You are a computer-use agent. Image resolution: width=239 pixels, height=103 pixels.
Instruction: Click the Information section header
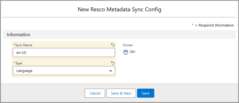coord(120,34)
